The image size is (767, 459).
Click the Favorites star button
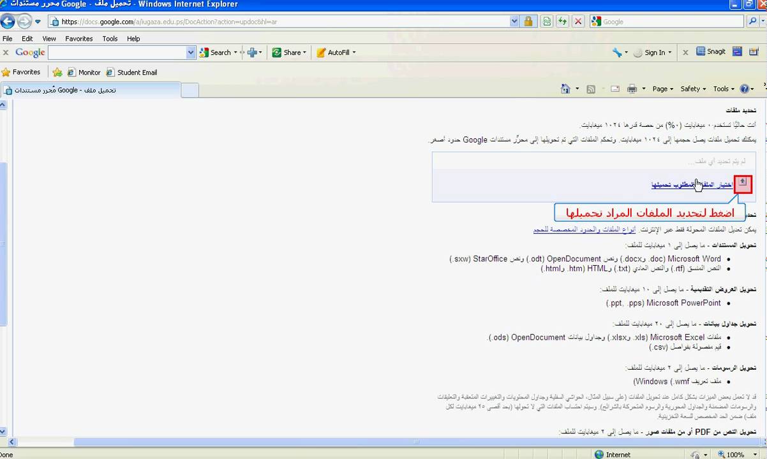(21, 73)
